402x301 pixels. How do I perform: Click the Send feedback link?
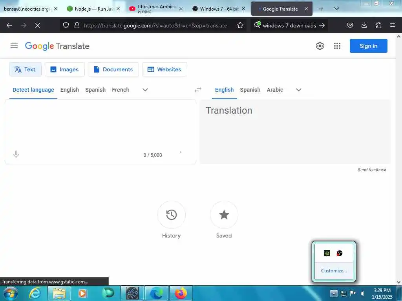[x=372, y=170]
